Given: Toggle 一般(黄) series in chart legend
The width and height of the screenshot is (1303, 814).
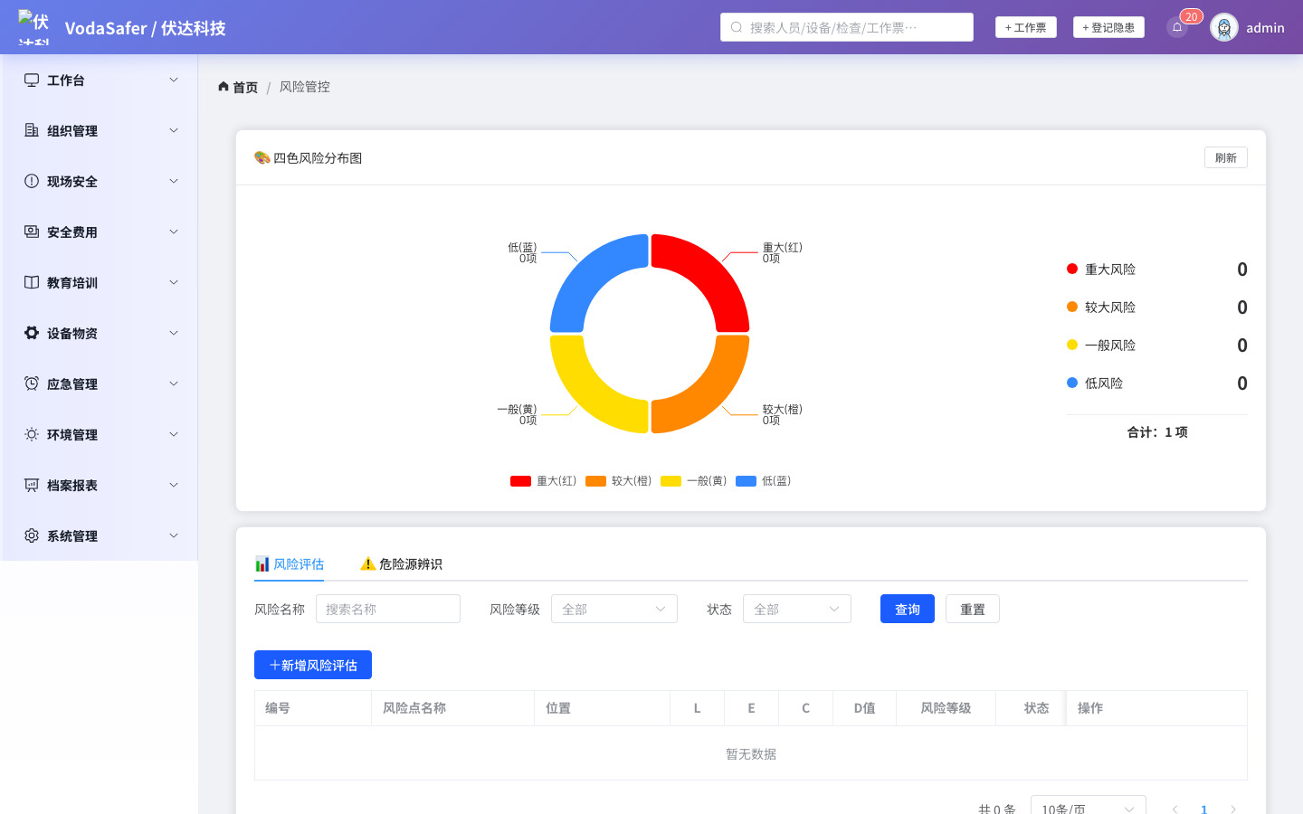Looking at the screenshot, I should [693, 481].
